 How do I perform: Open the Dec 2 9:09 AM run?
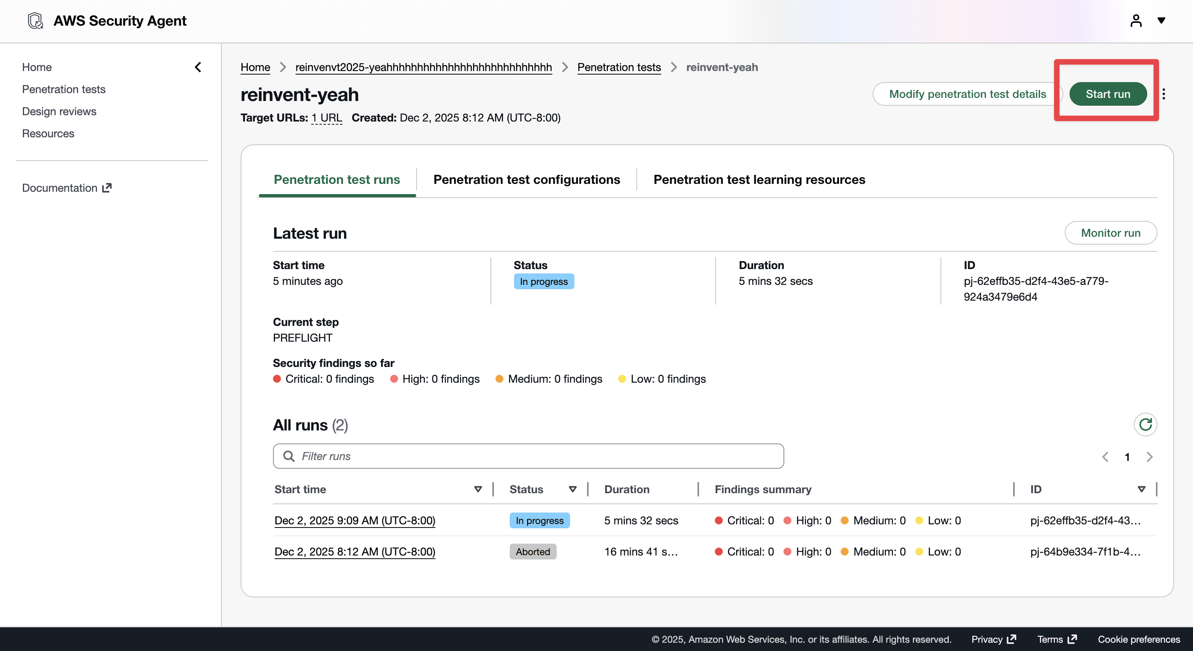point(355,520)
